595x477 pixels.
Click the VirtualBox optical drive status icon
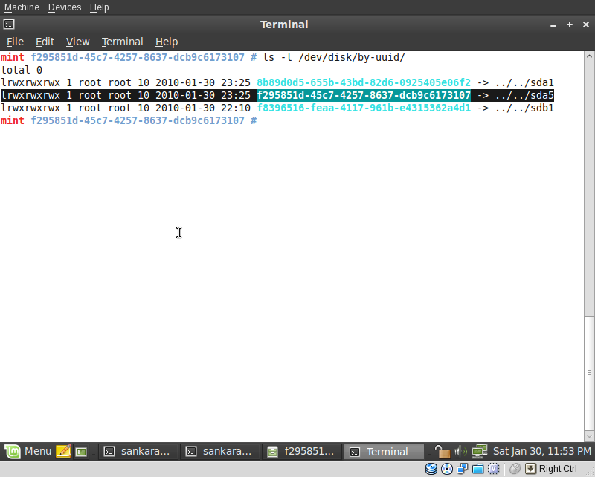pos(446,469)
